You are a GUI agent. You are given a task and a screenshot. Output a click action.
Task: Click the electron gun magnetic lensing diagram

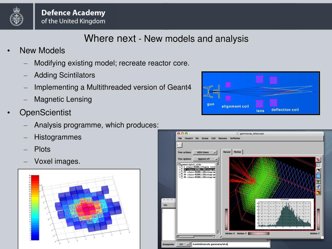pos(261,93)
